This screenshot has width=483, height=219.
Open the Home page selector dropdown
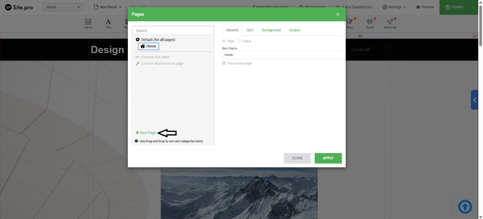[63, 7]
